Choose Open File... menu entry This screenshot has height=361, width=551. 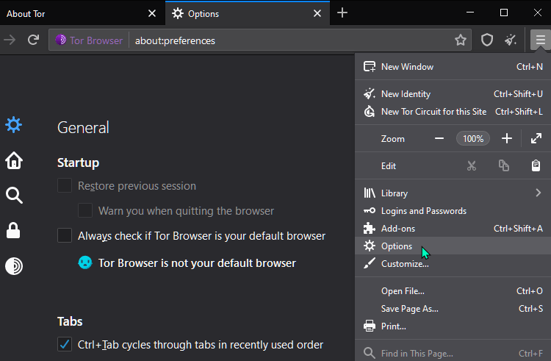coord(453,290)
